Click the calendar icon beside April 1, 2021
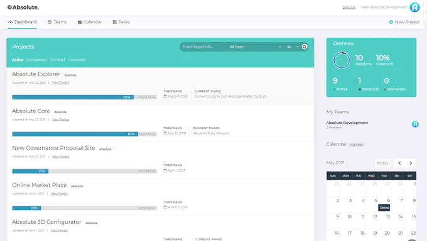 click(165, 171)
